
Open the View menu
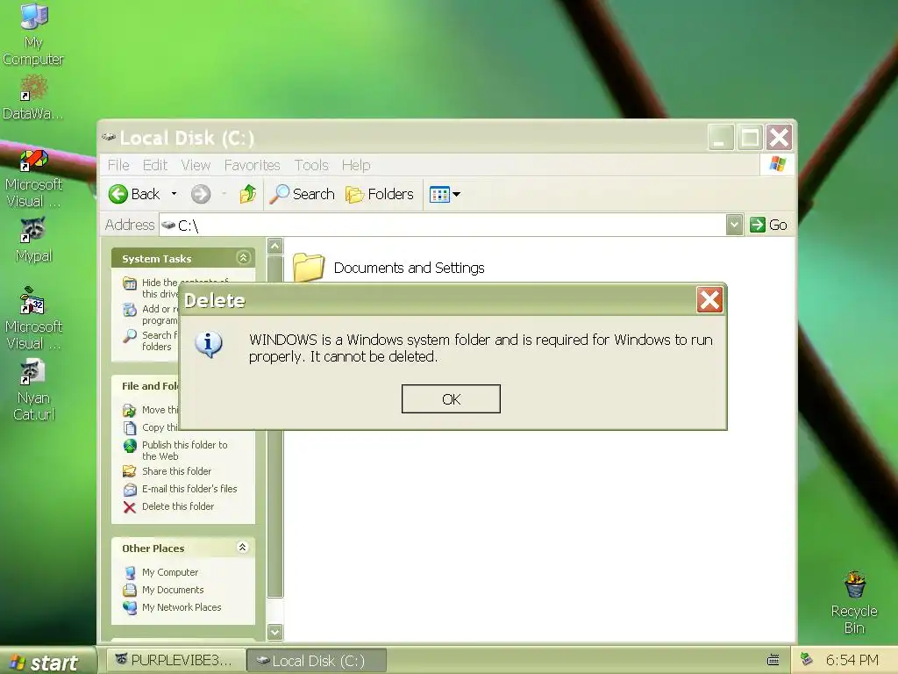(x=196, y=165)
